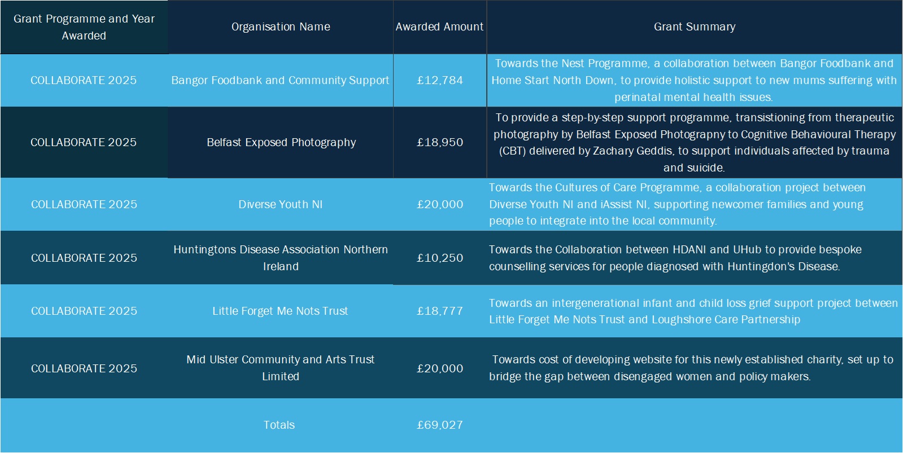The width and height of the screenshot is (903, 453).
Task: Click the £69,027 total amount
Action: [439, 425]
